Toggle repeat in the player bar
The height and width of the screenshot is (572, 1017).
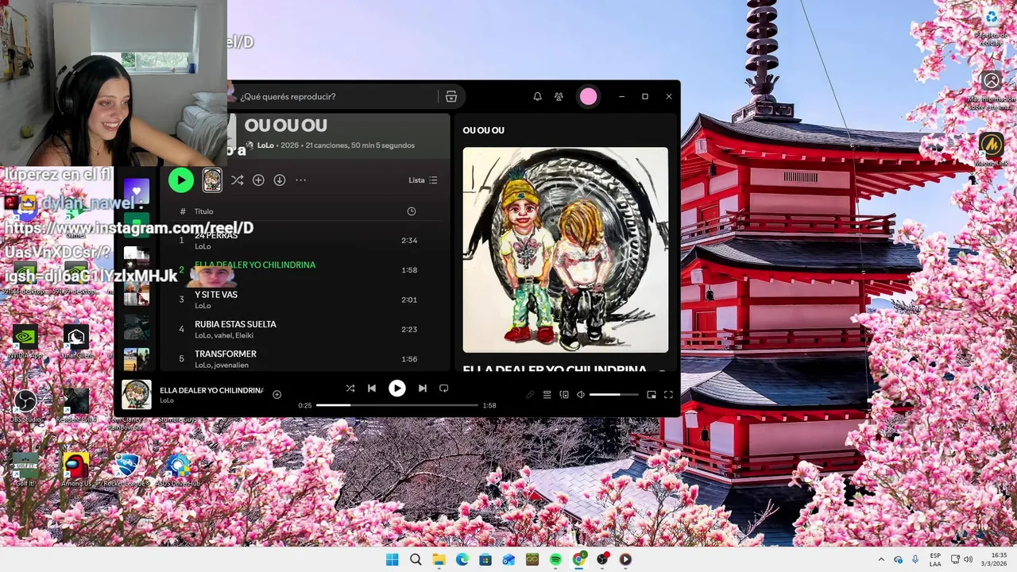[444, 388]
